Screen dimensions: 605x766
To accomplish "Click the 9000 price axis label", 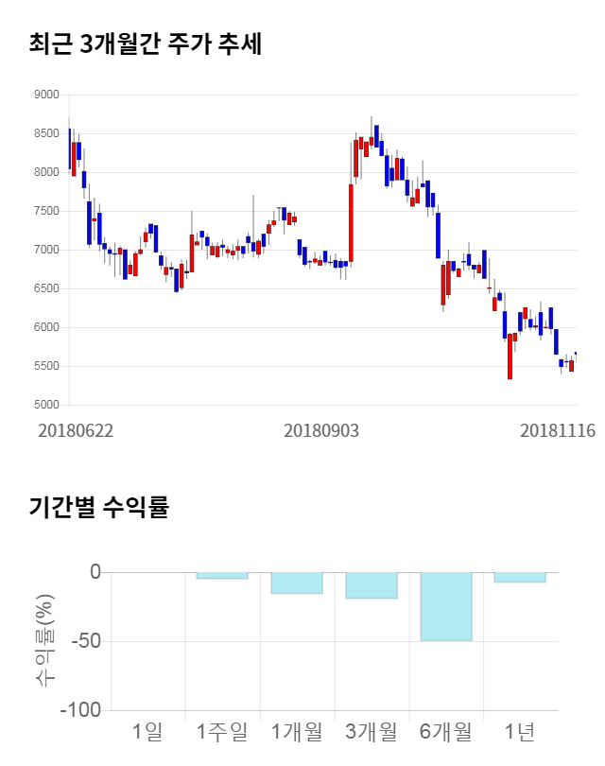I will tap(45, 95).
